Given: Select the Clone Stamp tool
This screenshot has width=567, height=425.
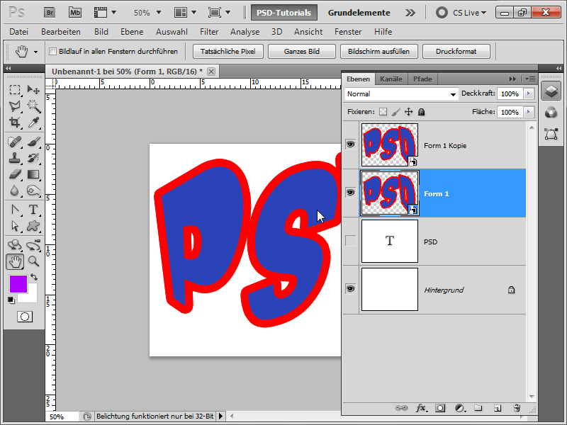Looking at the screenshot, I should [x=14, y=158].
